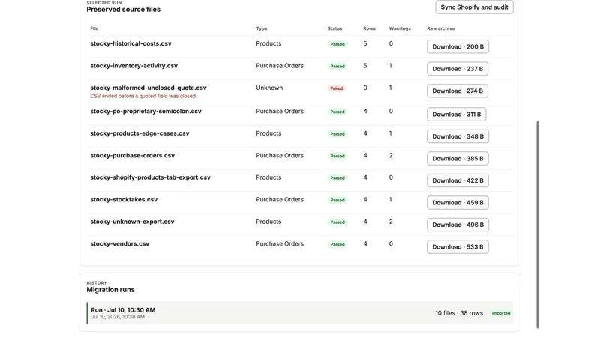Click the Imported status badge on the run
The height and width of the screenshot is (337, 600).
(501, 313)
